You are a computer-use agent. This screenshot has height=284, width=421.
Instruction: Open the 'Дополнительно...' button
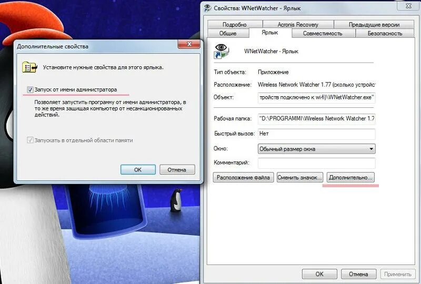350,177
